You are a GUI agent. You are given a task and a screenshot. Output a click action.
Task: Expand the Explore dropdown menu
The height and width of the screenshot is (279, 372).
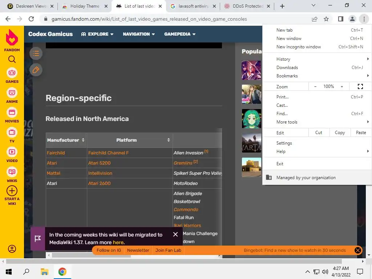(x=97, y=34)
